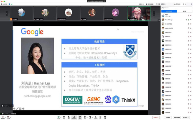Toggle fullscreen using the top bar icon
Image resolution: width=193 pixels, height=120 pixels.
(x=157, y=4)
